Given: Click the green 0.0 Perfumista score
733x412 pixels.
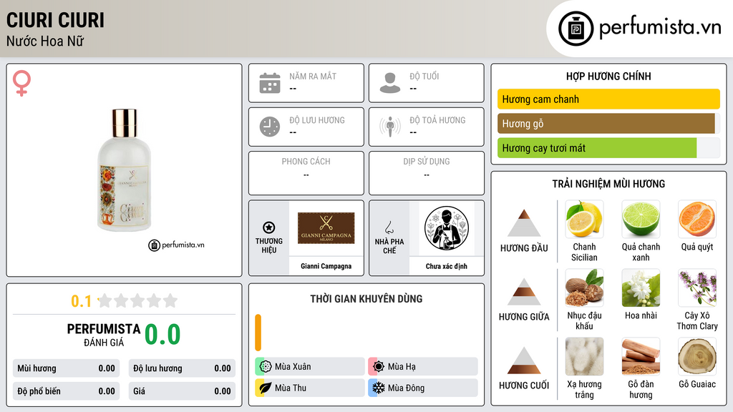Looking at the screenshot, I should 162,335.
